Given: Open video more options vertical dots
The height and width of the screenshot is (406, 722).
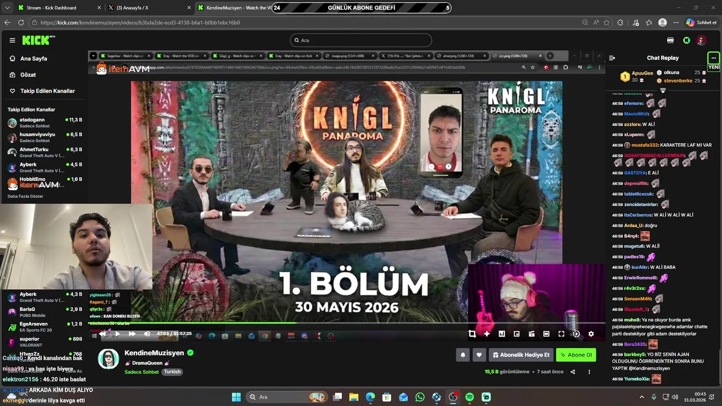Looking at the screenshot, I should [589, 372].
